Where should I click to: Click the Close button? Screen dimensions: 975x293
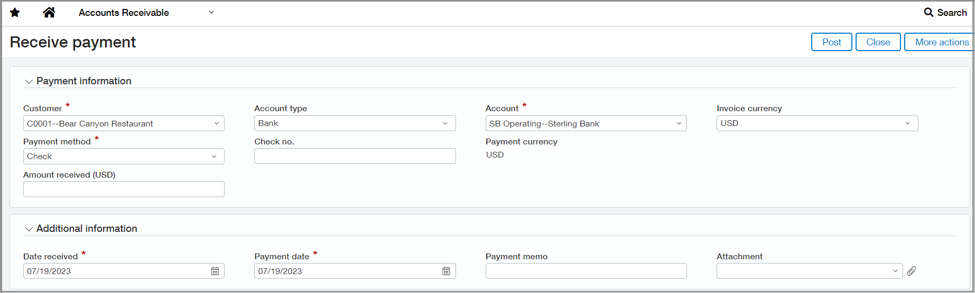click(x=878, y=42)
